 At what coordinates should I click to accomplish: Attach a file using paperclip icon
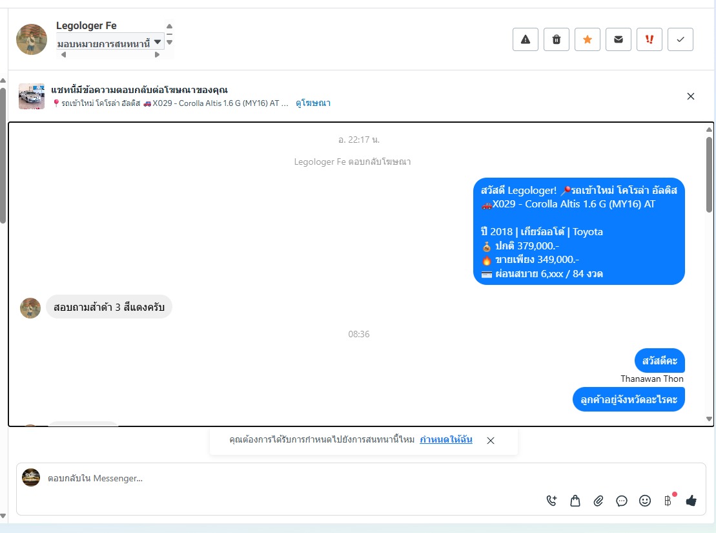[598, 501]
